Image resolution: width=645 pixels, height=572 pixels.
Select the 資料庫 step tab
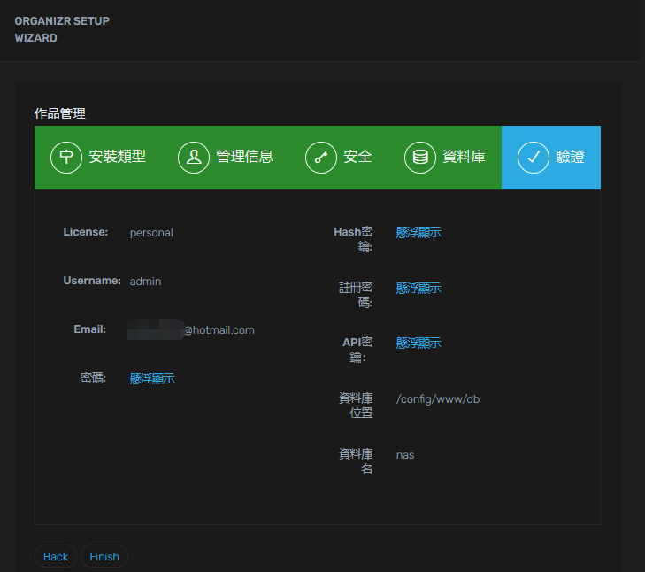tap(445, 158)
